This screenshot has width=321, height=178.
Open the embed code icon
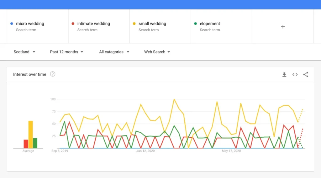295,74
